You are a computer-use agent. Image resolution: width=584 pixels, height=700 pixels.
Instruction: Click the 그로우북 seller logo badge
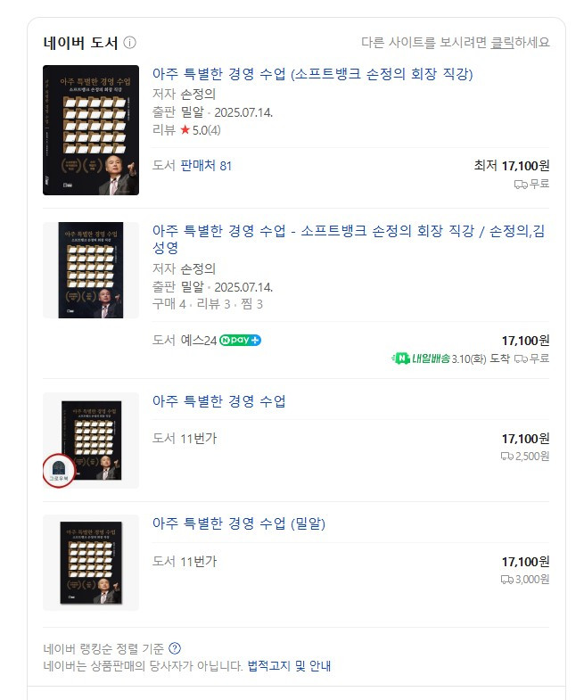[x=61, y=470]
